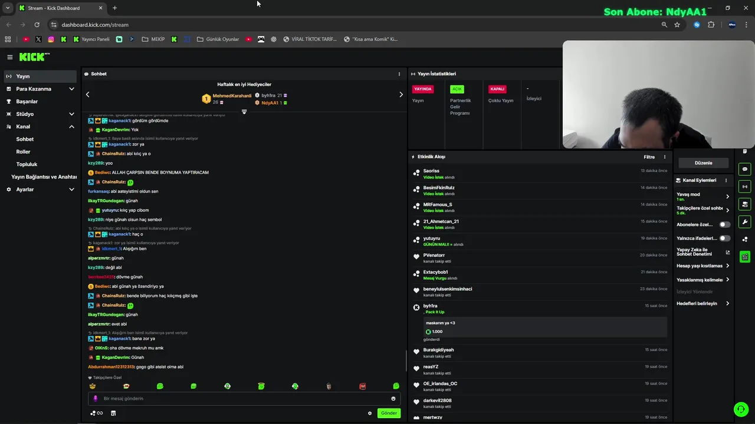The width and height of the screenshot is (755, 424).
Task: Toggle Abonelere özel chat switch
Action: tap(724, 224)
